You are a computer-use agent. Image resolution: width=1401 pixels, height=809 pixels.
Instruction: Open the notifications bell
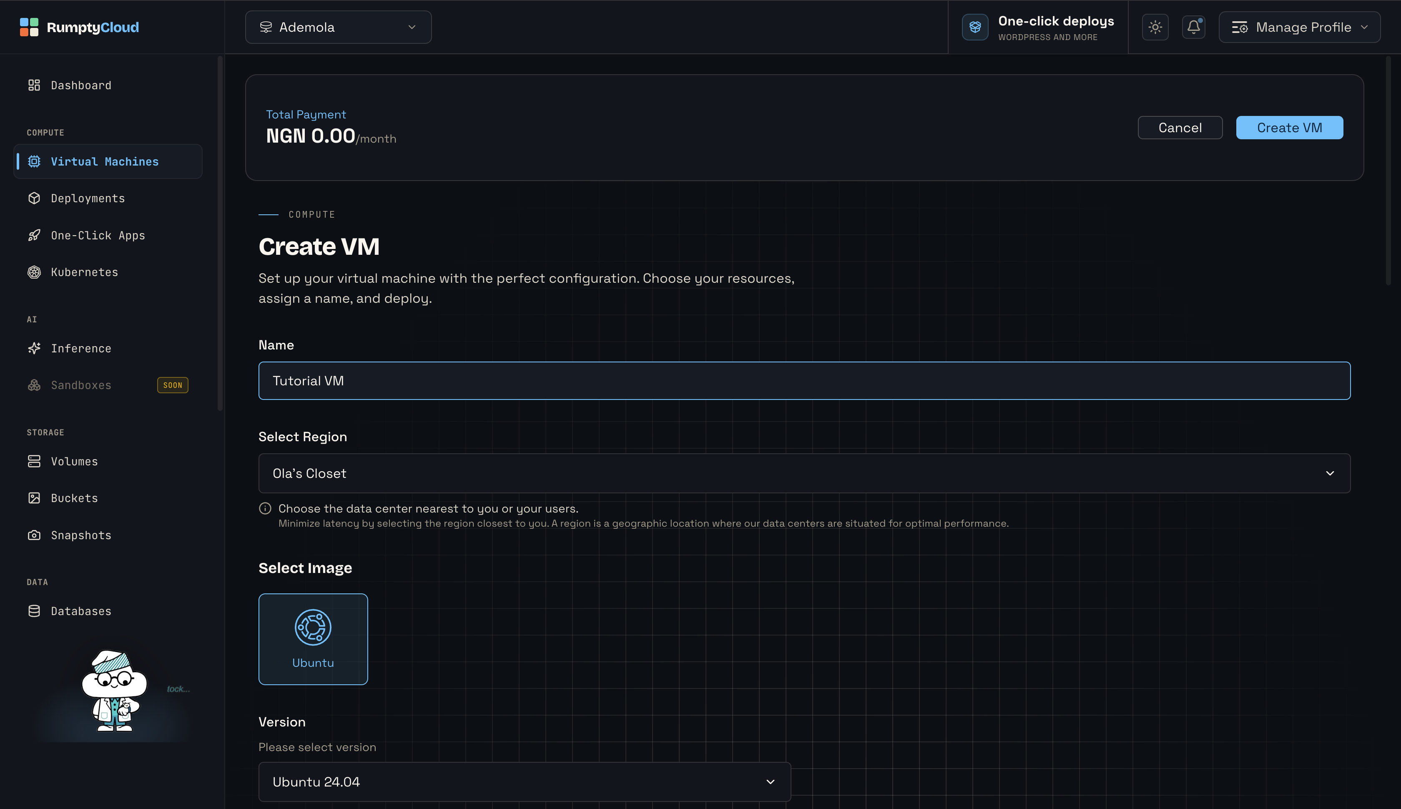1194,27
